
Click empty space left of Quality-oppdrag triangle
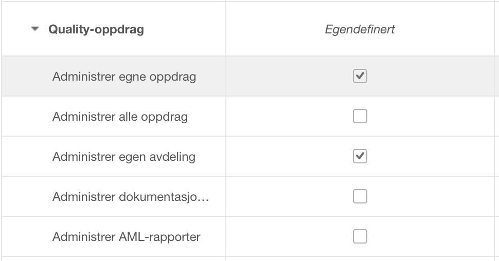pyautogui.click(x=15, y=29)
